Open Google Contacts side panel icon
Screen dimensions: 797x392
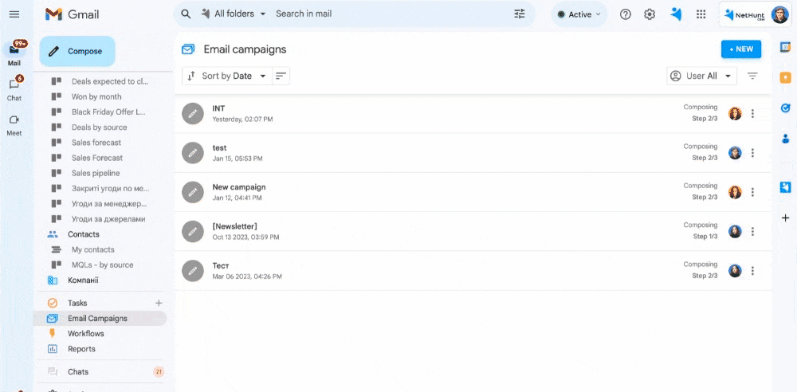click(x=785, y=139)
